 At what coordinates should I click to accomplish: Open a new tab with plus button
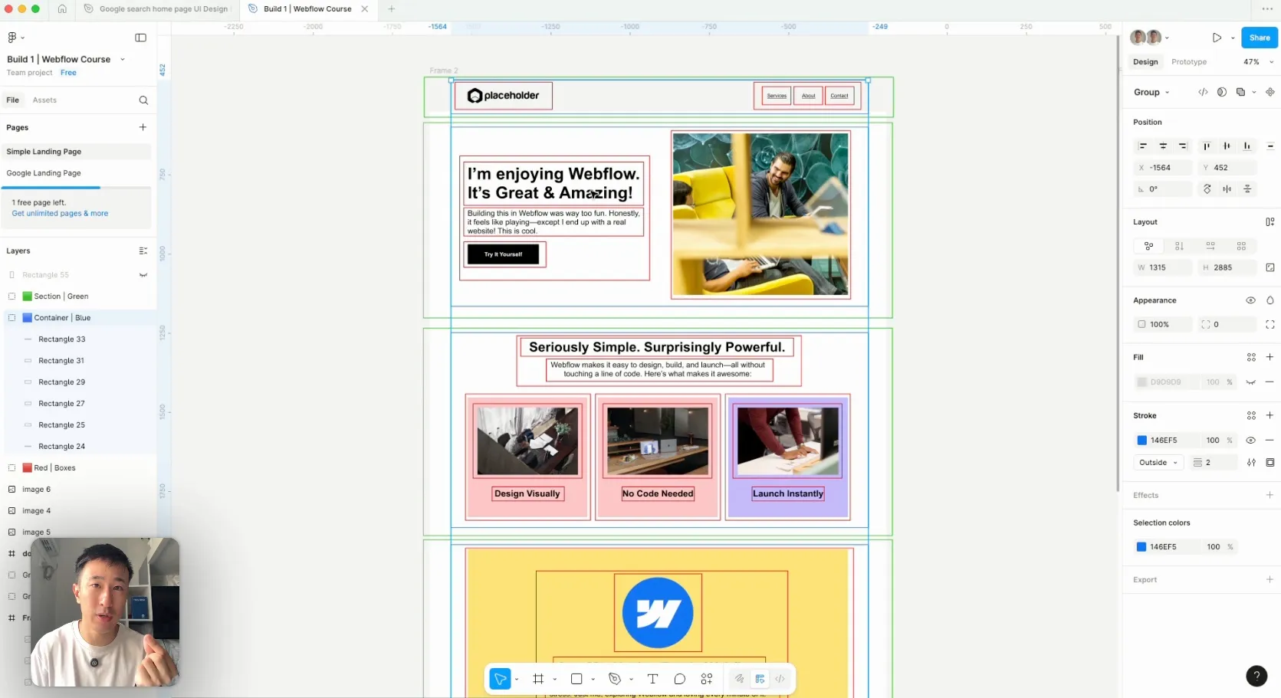tap(391, 9)
